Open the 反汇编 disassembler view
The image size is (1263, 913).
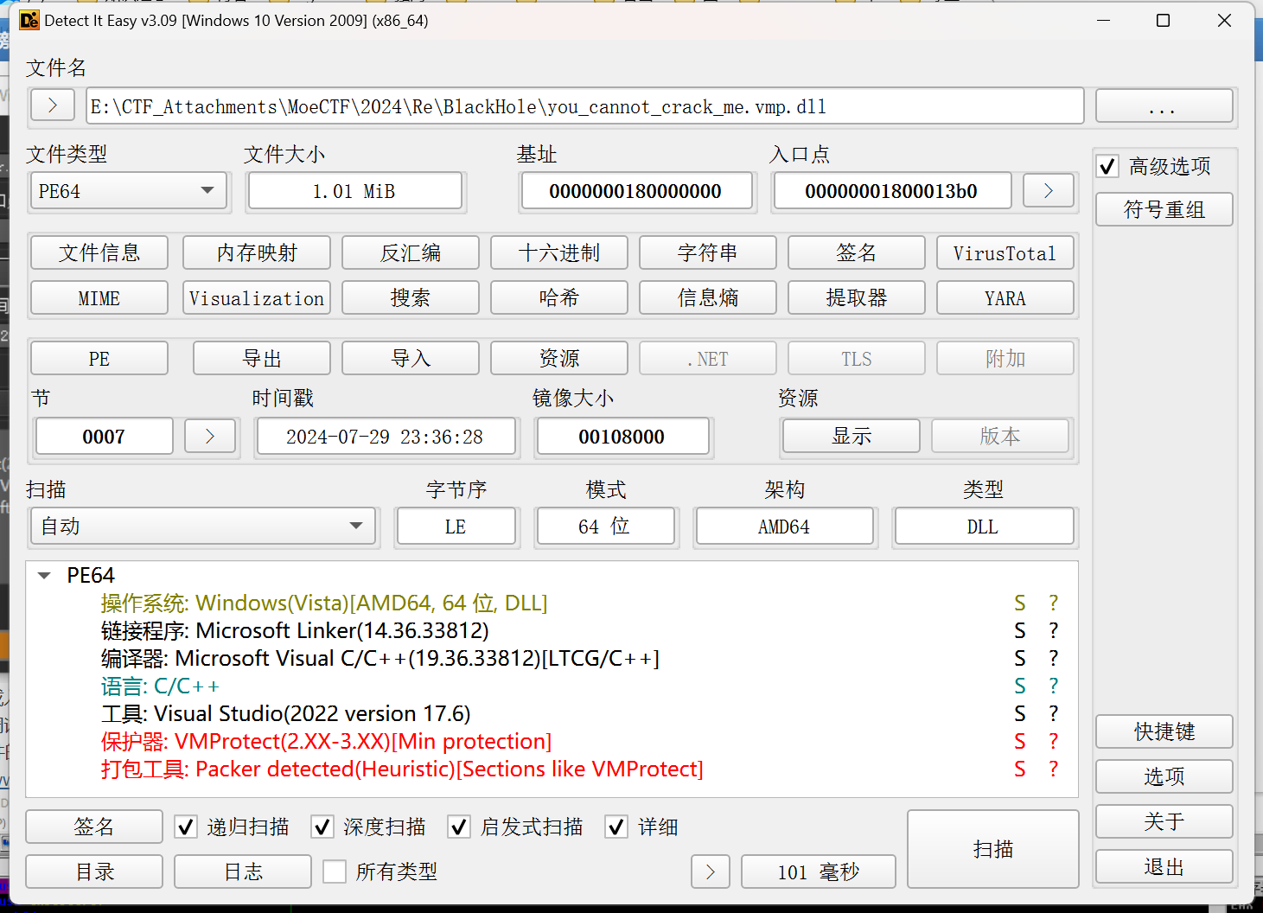410,252
